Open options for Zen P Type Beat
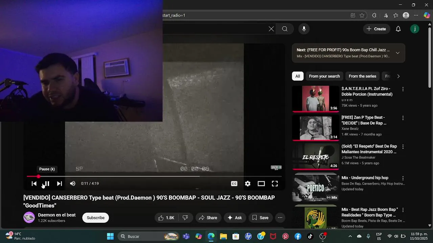This screenshot has width=433, height=243. 403,118
